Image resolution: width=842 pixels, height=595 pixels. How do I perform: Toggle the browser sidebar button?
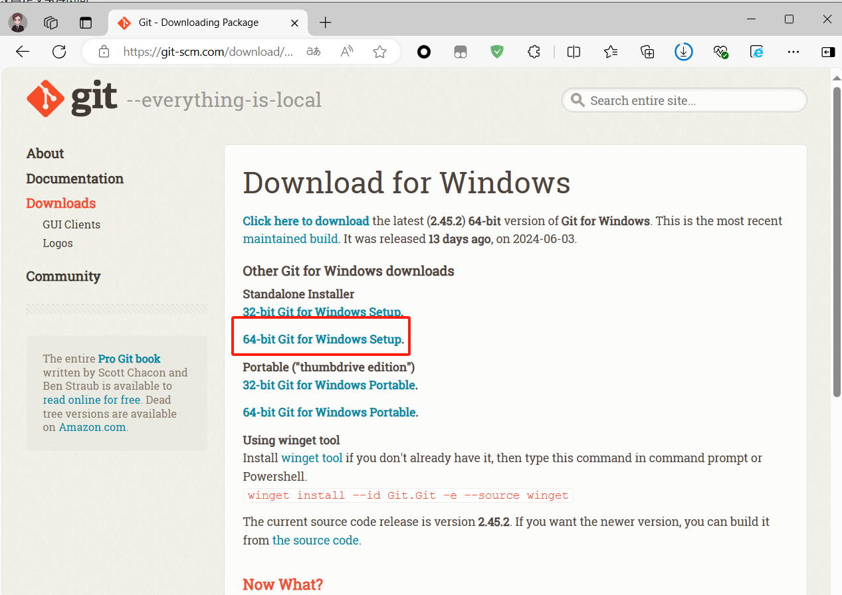point(827,52)
